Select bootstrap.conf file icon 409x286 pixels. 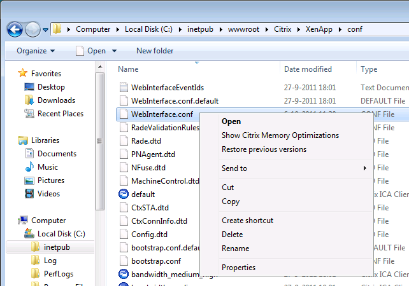click(124, 261)
